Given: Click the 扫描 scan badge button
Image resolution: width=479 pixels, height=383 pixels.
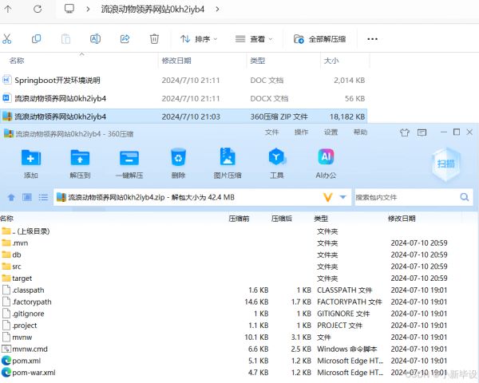Looking at the screenshot, I should [x=446, y=164].
